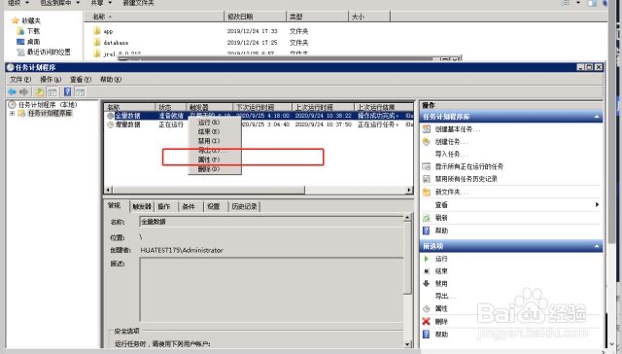Expand the Task Scheduler Library tree node
622x354 pixels.
[13, 114]
